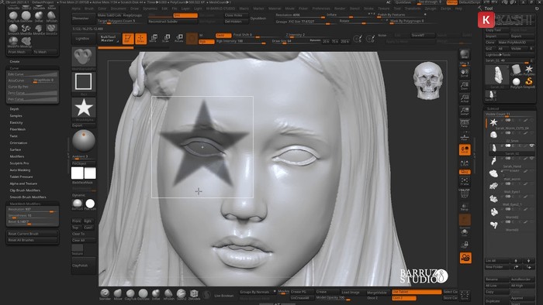The height and width of the screenshot is (305, 543).
Task: Toggle visibility eye of Sarah_Hand subtool
Action: click(532, 158)
